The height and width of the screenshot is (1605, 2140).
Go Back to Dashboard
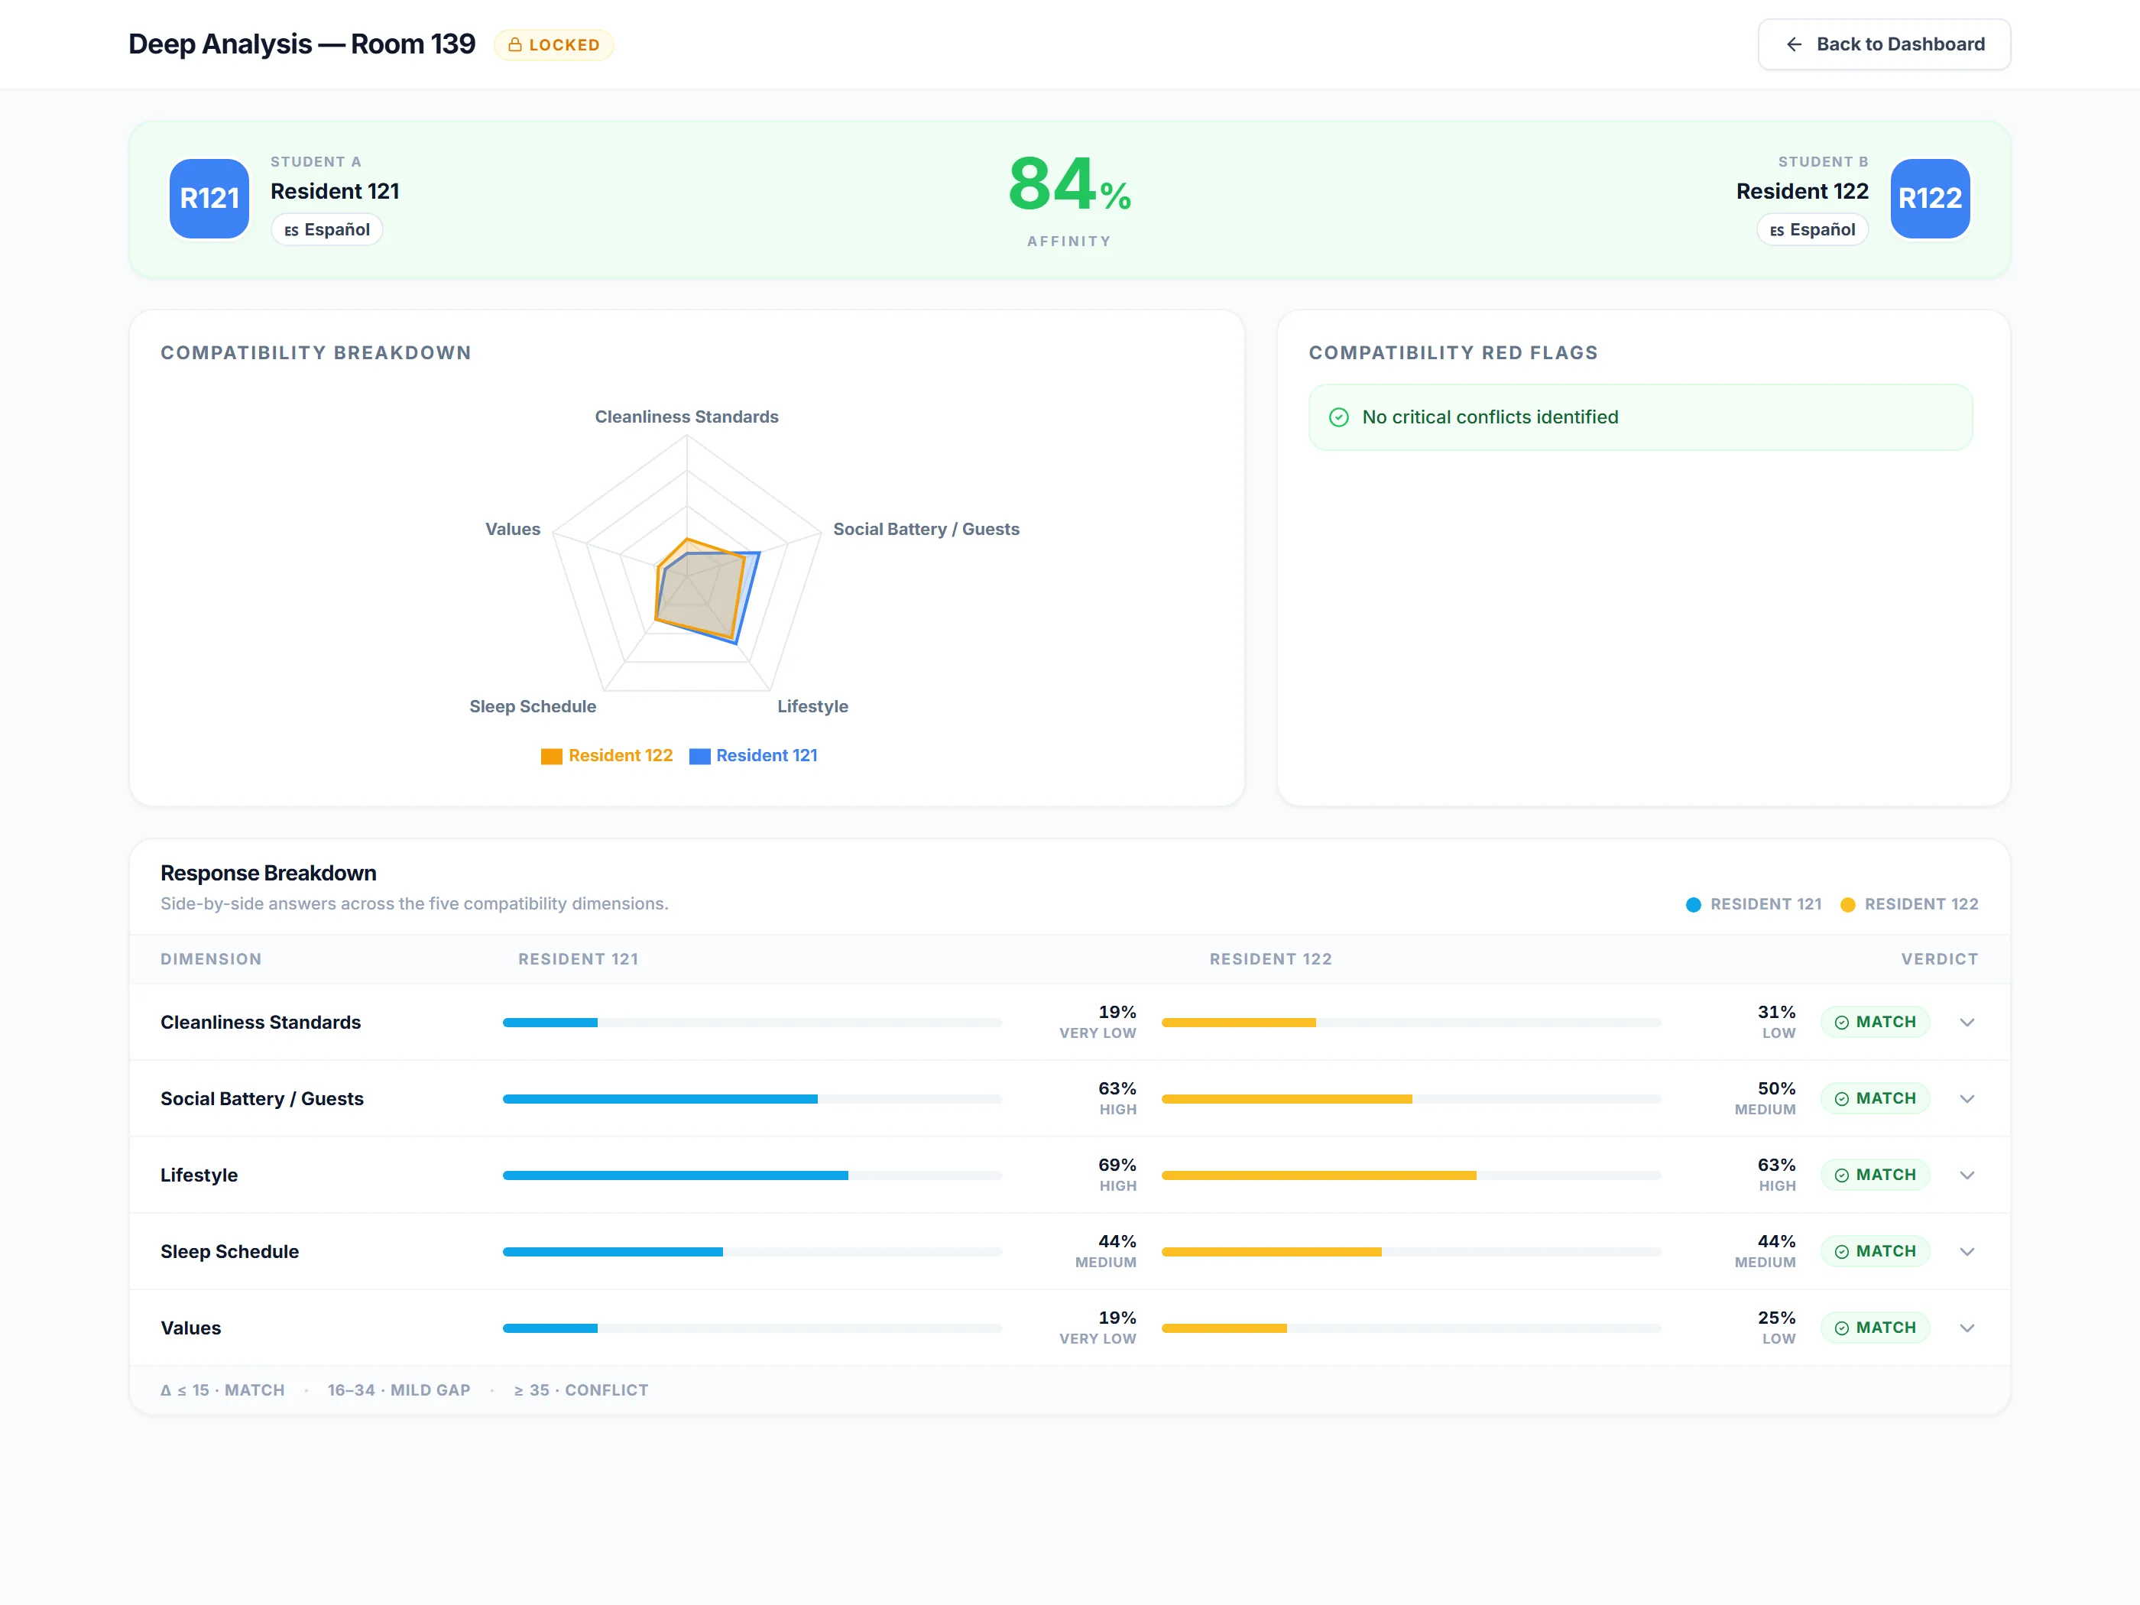tap(1884, 44)
